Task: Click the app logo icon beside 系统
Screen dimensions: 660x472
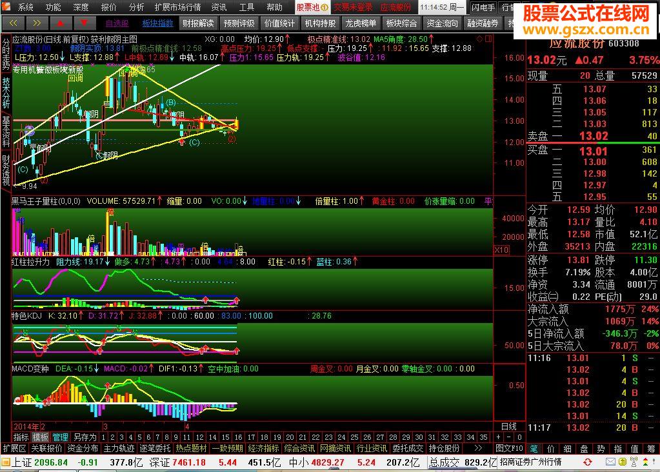Action: (6, 6)
